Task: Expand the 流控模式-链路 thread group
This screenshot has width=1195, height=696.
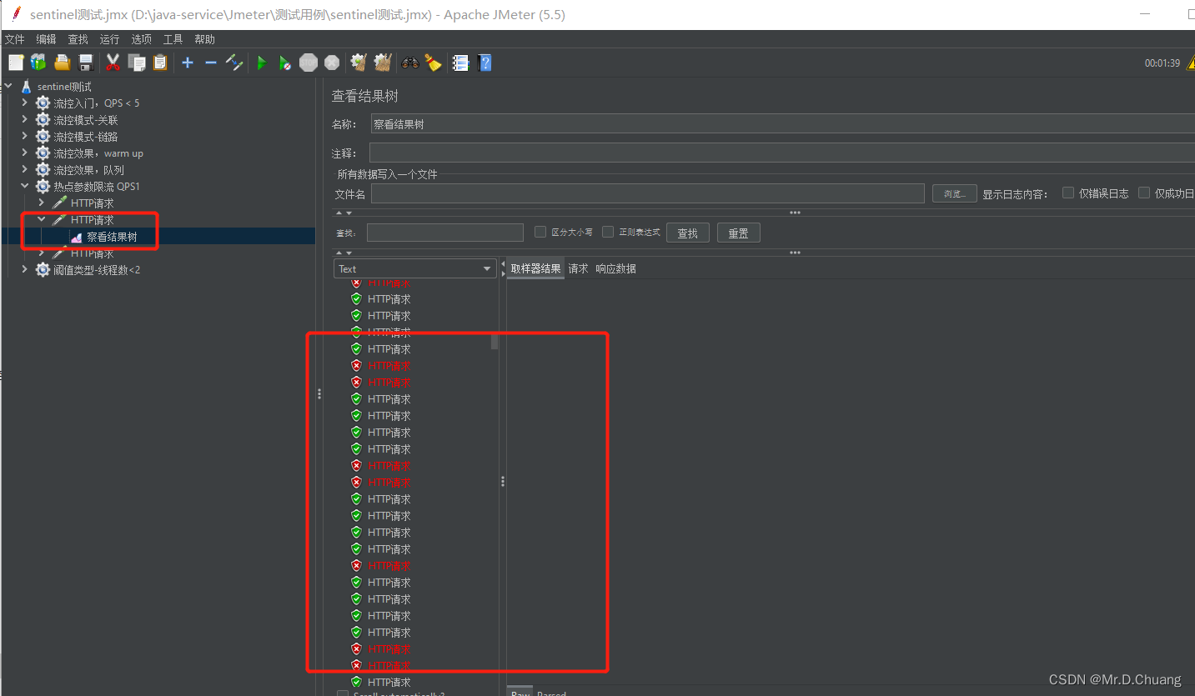Action: pos(24,136)
